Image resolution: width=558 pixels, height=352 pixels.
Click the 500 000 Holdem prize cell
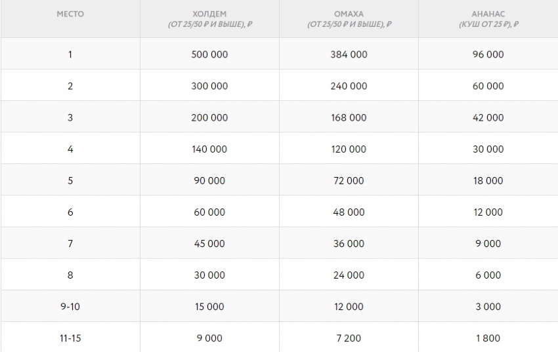tap(210, 54)
